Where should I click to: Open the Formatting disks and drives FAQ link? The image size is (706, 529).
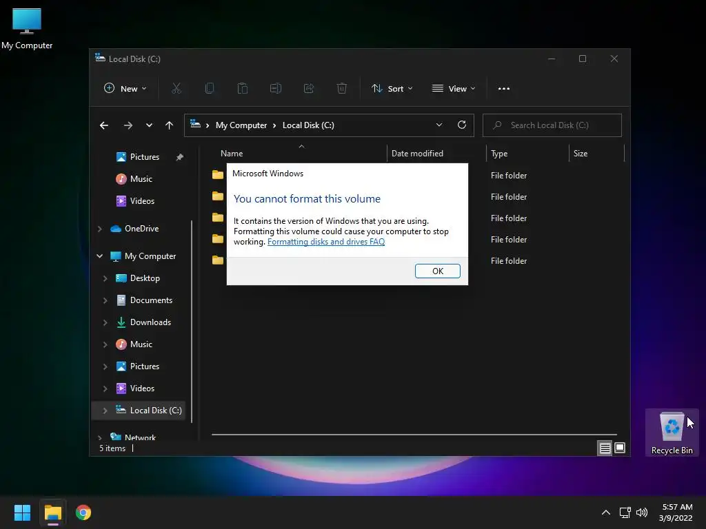(x=326, y=242)
